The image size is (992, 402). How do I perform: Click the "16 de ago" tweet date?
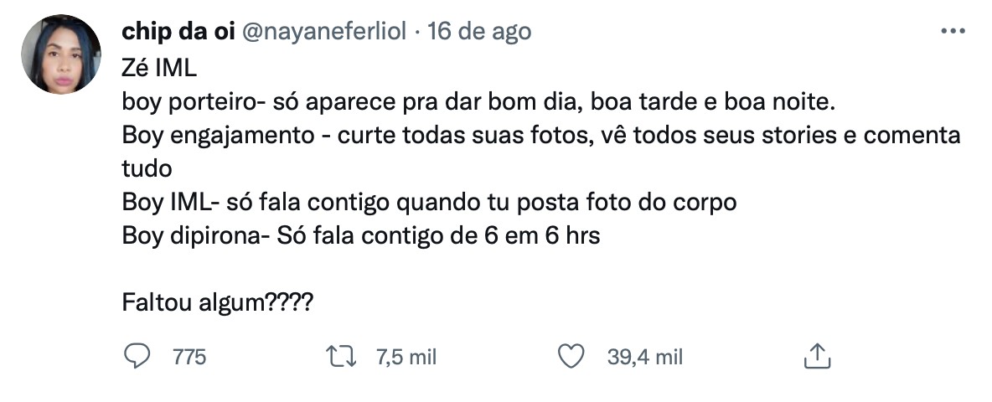point(479,32)
